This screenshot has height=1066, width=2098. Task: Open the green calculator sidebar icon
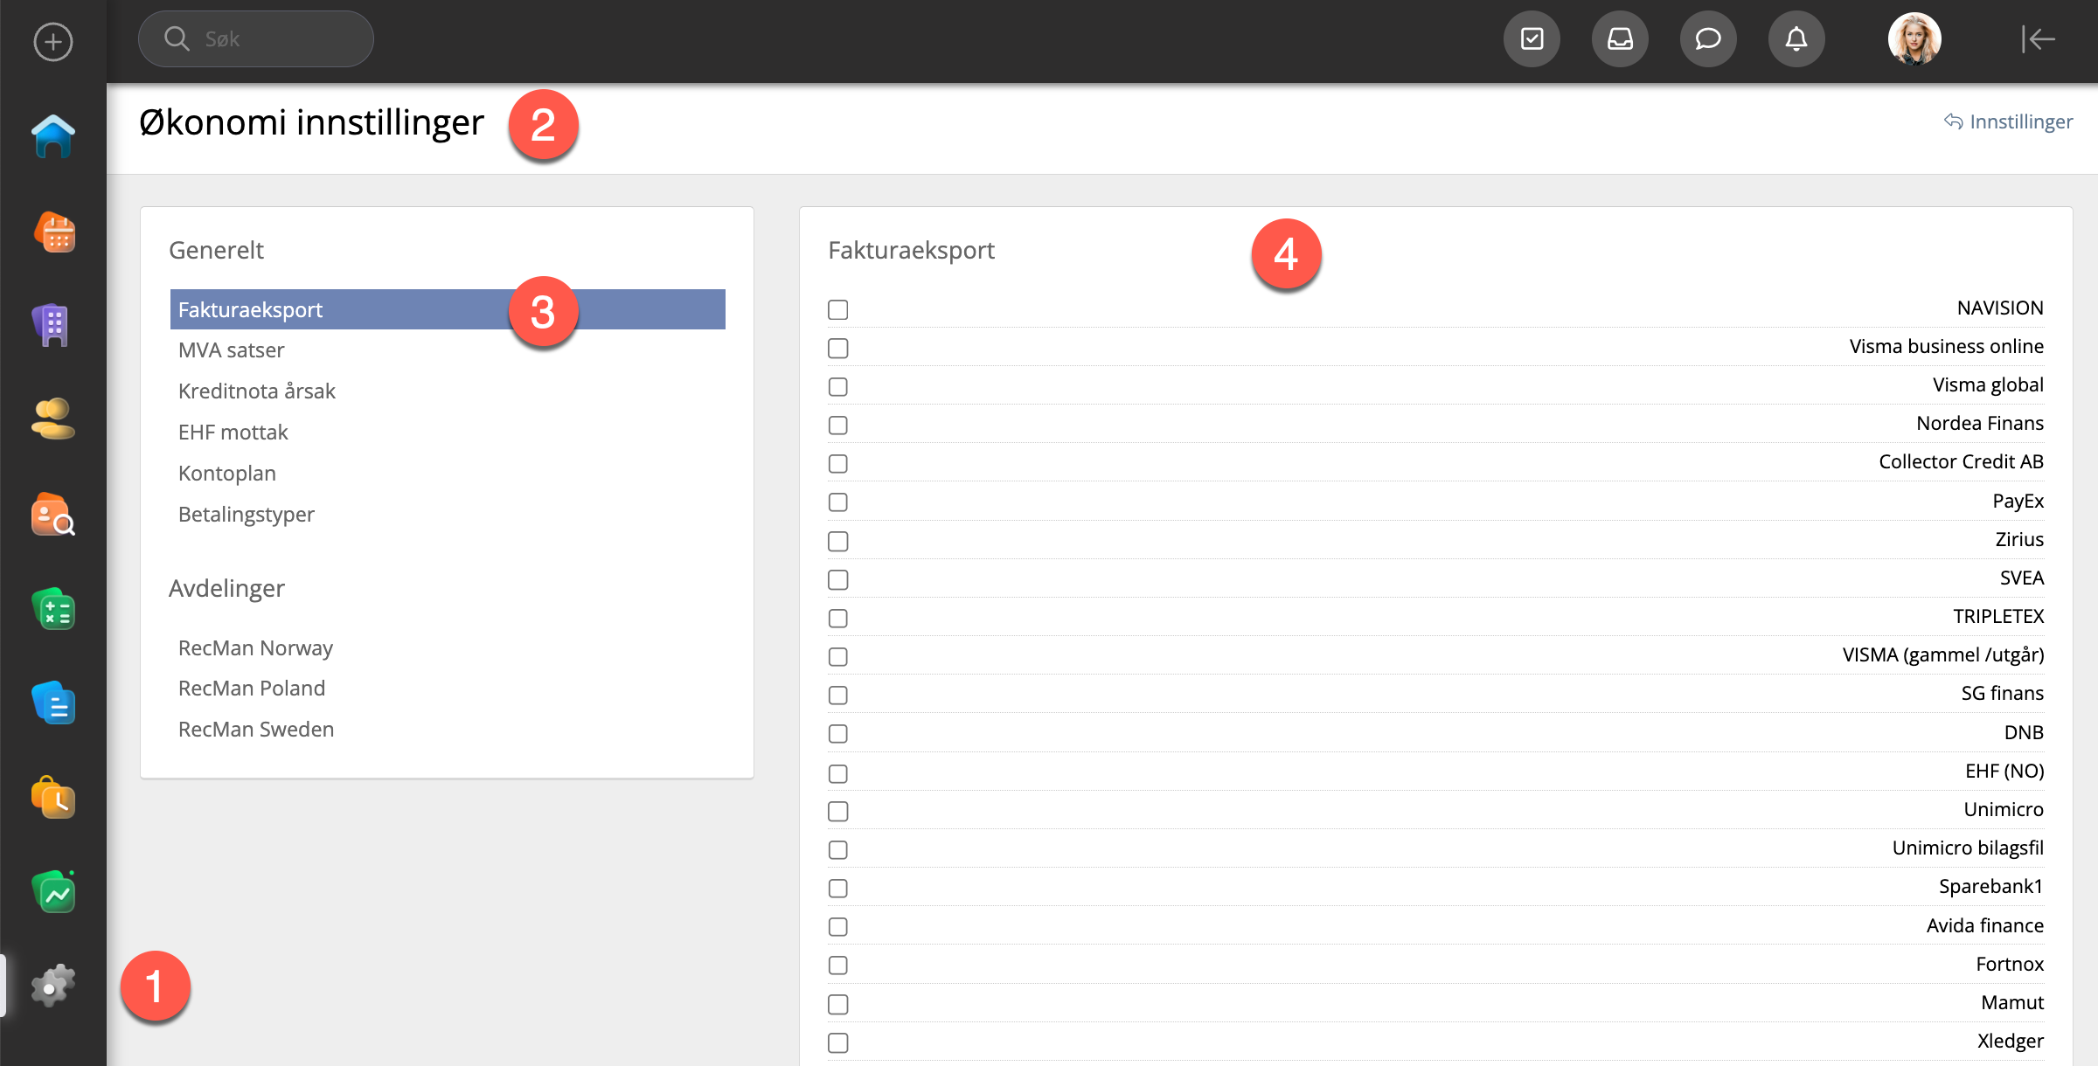[x=54, y=610]
